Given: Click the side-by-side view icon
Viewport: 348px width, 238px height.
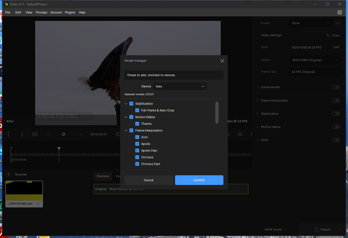Looking at the screenshot, I should tap(240, 134).
